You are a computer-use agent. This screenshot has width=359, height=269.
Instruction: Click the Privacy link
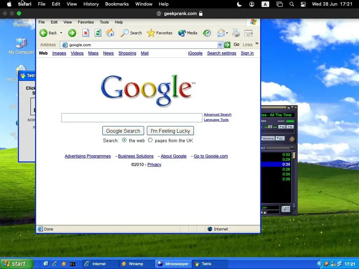(154, 165)
